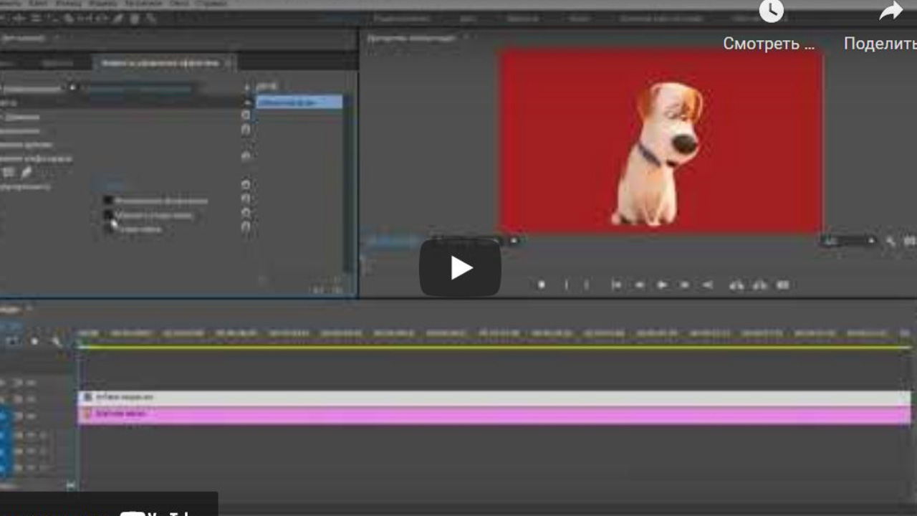
Task: Click the Export Frame camera icon
Action: point(783,285)
